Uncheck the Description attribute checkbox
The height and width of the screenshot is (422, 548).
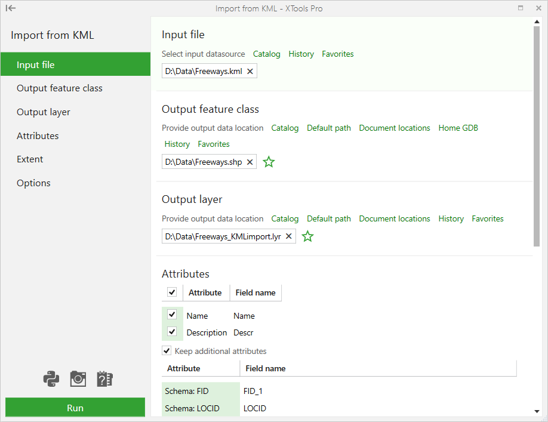(x=172, y=331)
